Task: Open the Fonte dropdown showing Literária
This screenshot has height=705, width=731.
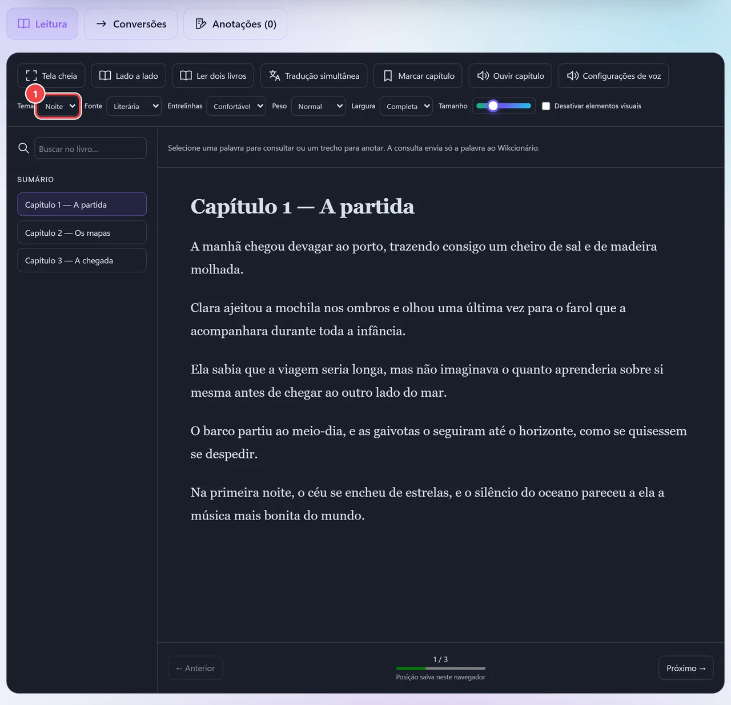Action: 134,106
